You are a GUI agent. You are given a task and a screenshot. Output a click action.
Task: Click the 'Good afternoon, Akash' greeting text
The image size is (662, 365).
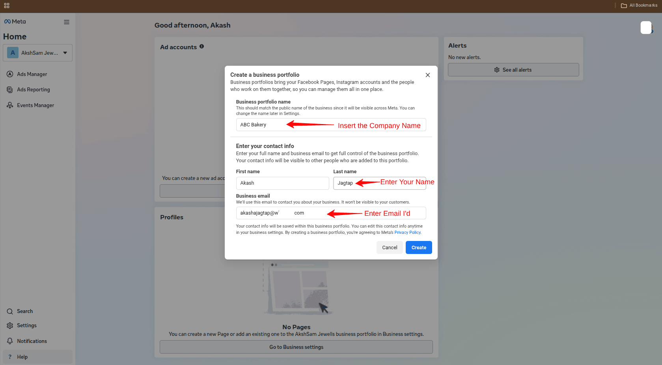coord(192,25)
